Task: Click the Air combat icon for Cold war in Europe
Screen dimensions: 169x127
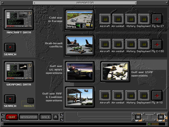Action: [x=118, y=19]
